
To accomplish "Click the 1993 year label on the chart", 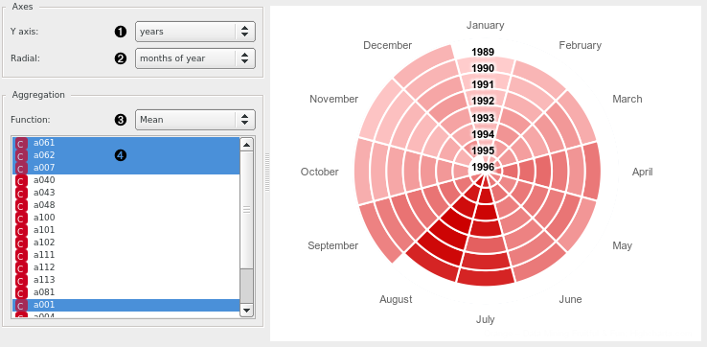I will pyautogui.click(x=483, y=118).
